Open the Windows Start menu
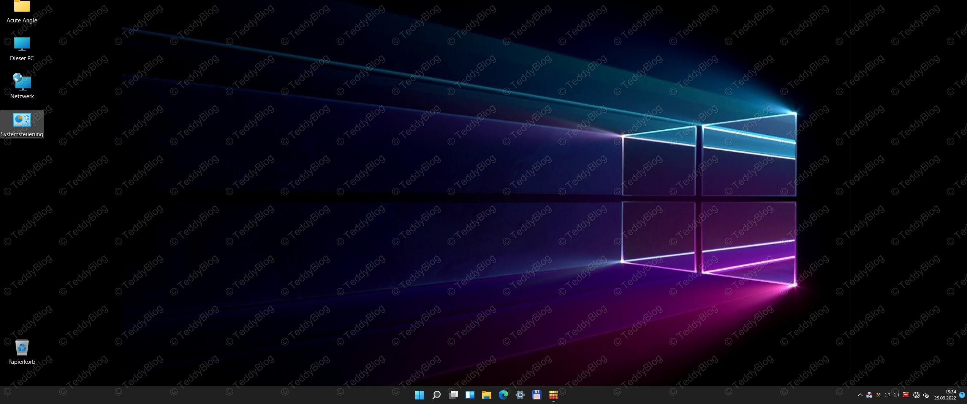967x404 pixels. tap(419, 395)
